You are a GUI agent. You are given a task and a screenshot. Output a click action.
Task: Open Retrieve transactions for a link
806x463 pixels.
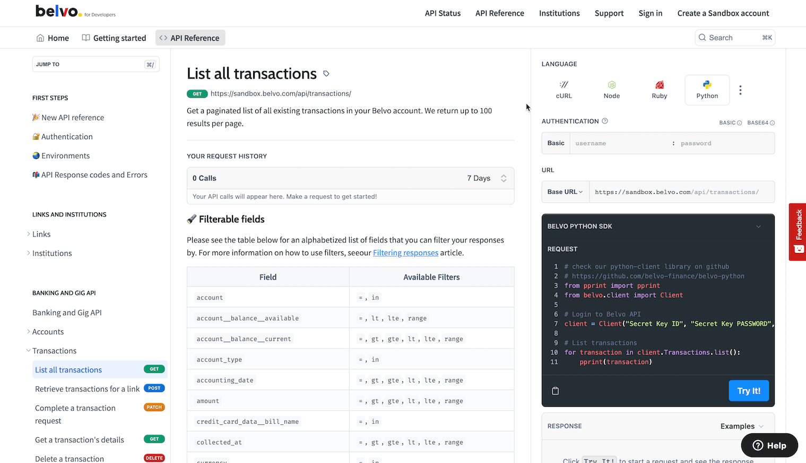100,389
